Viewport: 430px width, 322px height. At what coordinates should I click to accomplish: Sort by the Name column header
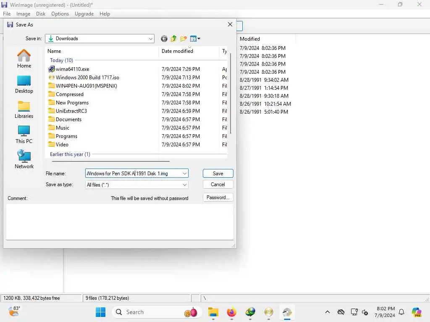pyautogui.click(x=102, y=51)
